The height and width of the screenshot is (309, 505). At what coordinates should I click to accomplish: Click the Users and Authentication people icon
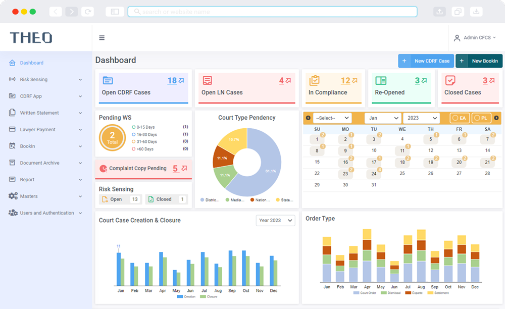(x=13, y=213)
